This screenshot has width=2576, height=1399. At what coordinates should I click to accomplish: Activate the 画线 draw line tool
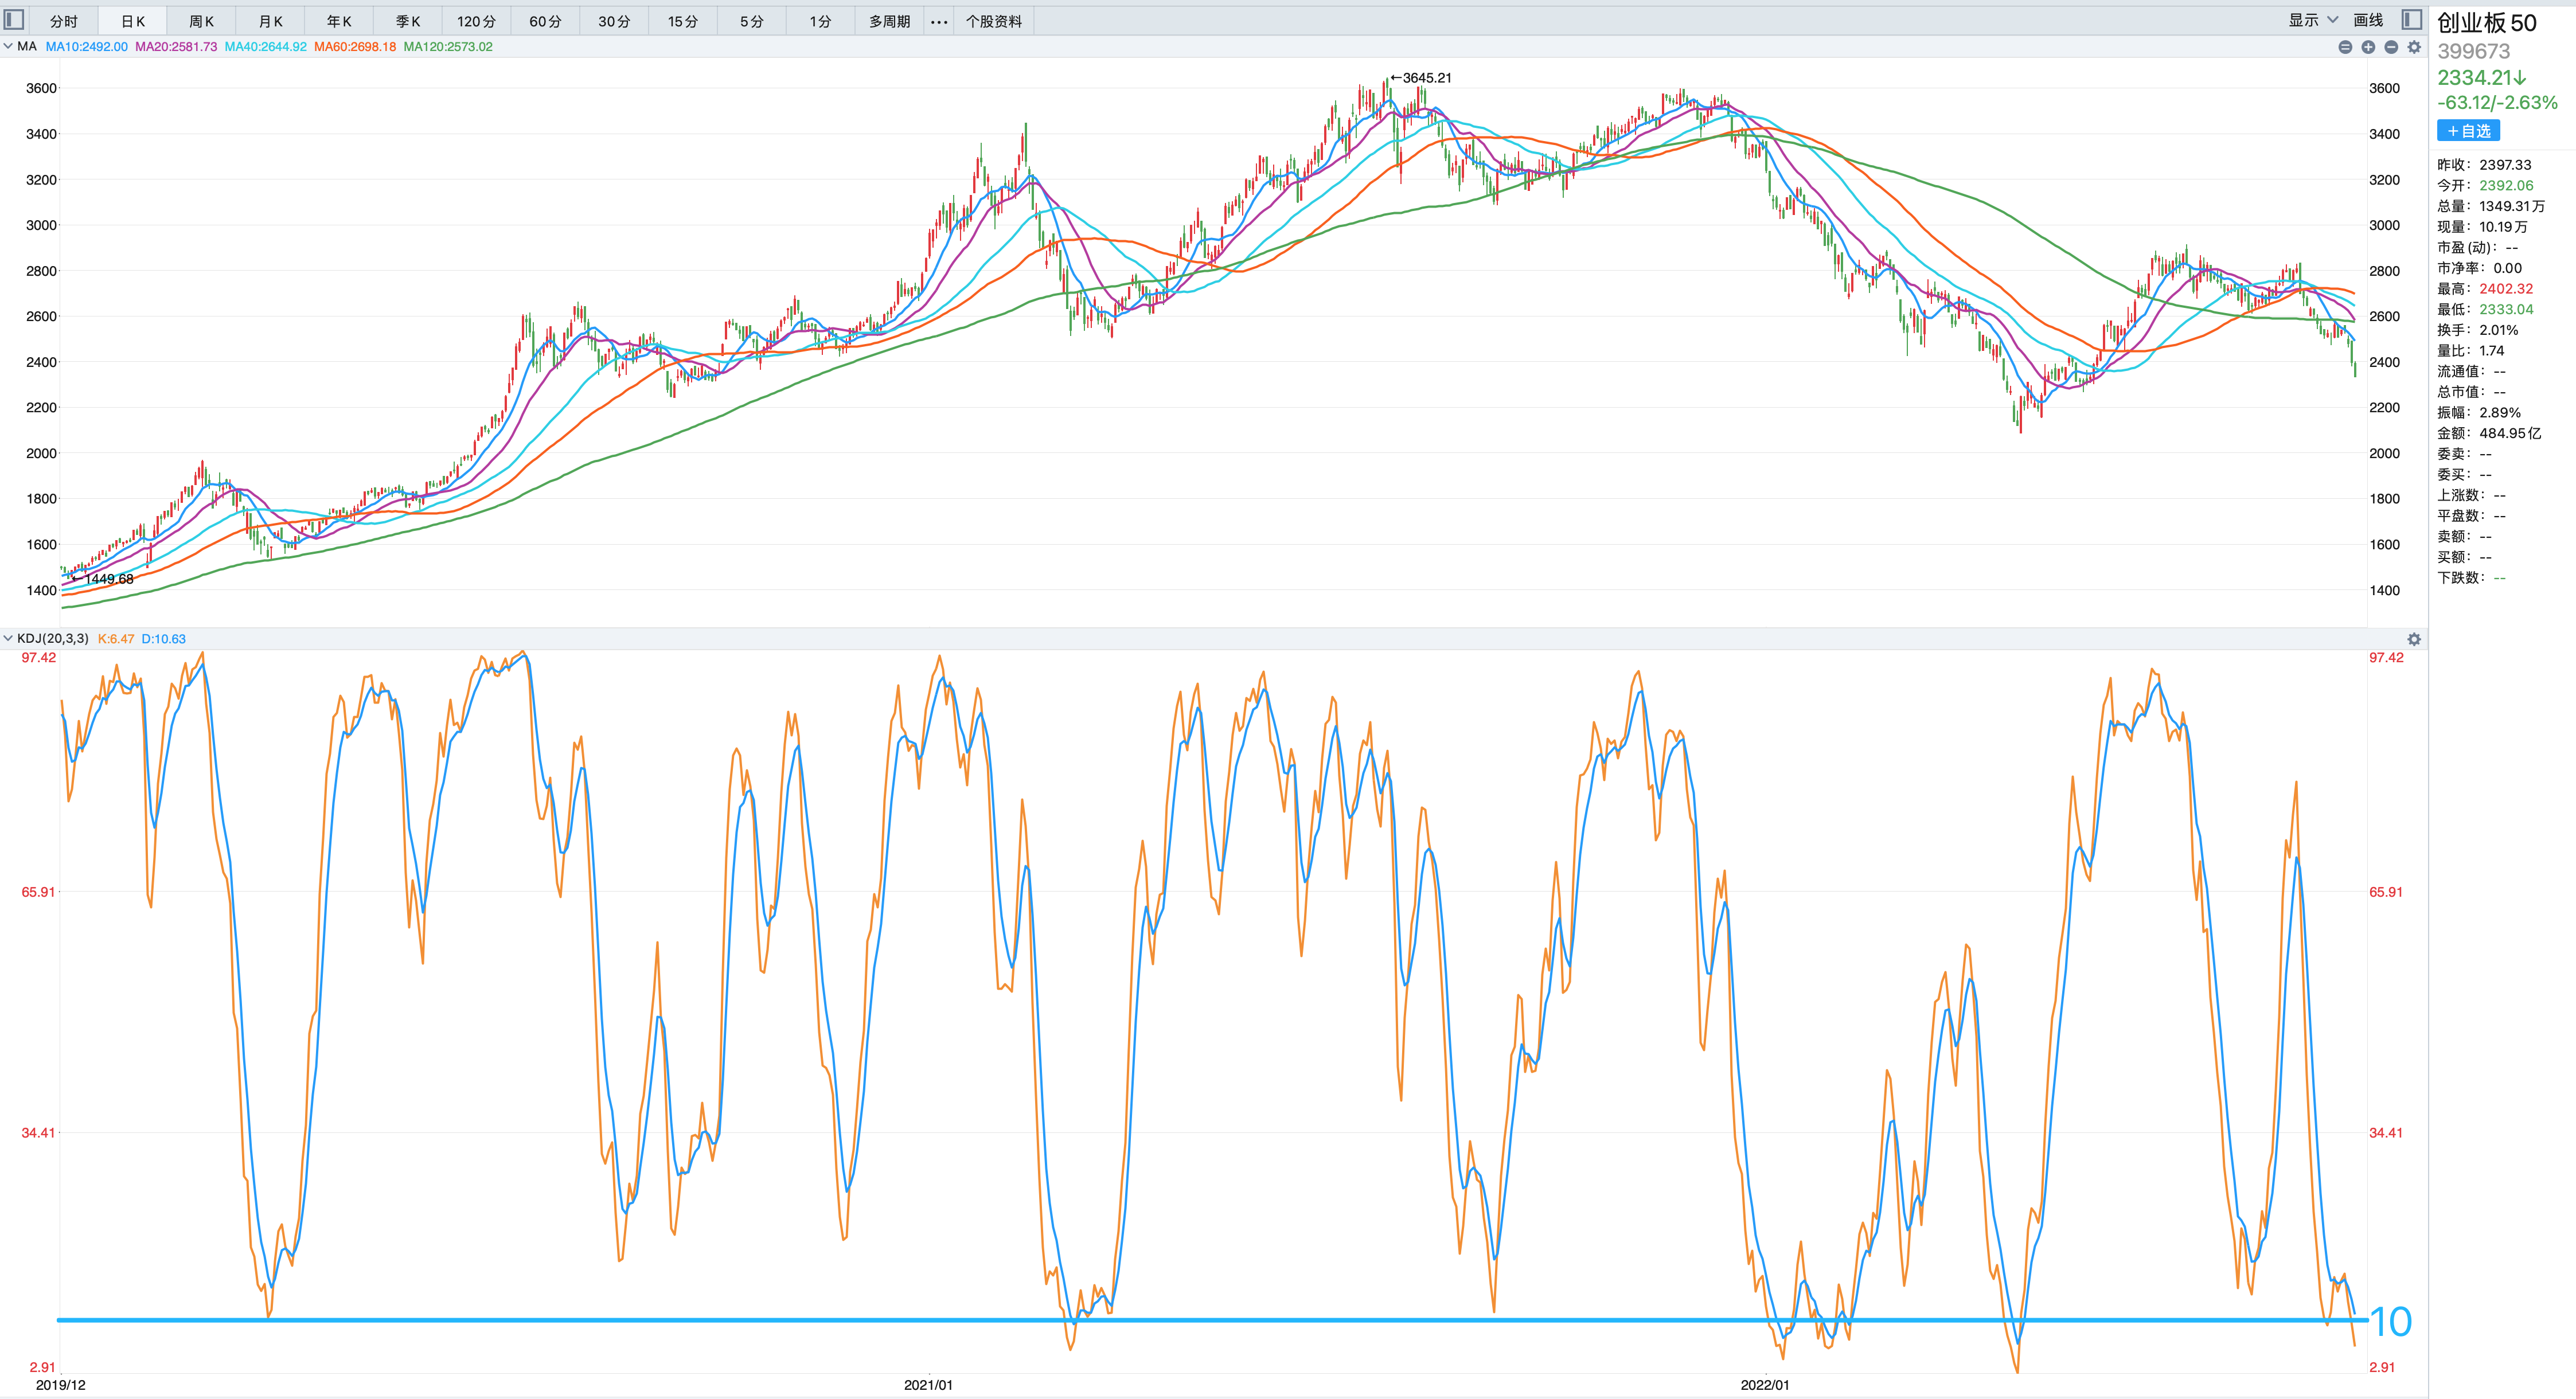(x=2368, y=20)
